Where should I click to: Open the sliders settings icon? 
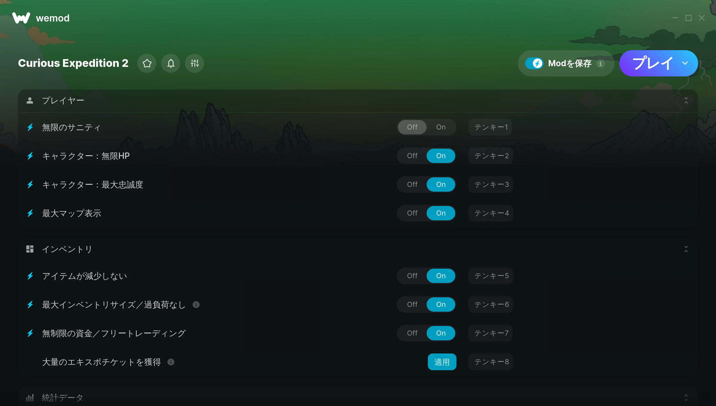[x=195, y=63]
